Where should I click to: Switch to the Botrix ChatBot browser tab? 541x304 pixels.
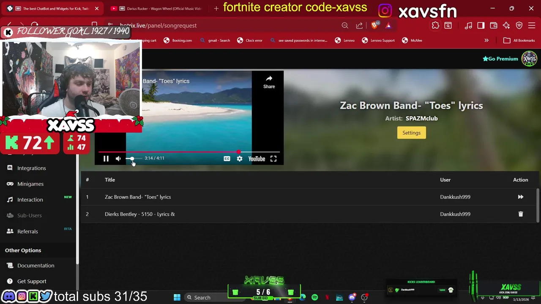pyautogui.click(x=53, y=8)
